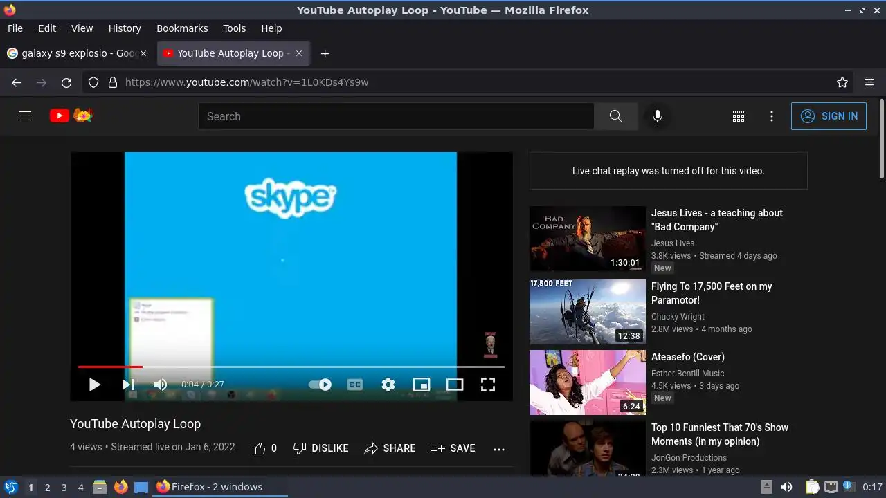The width and height of the screenshot is (886, 498).
Task: Open Top 10 Funniest That 70's Show video
Action: (x=720, y=434)
